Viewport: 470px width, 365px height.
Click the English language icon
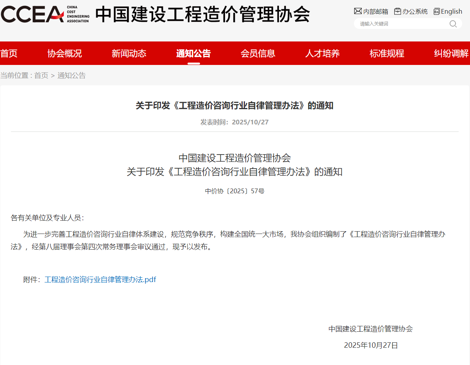pos(436,11)
